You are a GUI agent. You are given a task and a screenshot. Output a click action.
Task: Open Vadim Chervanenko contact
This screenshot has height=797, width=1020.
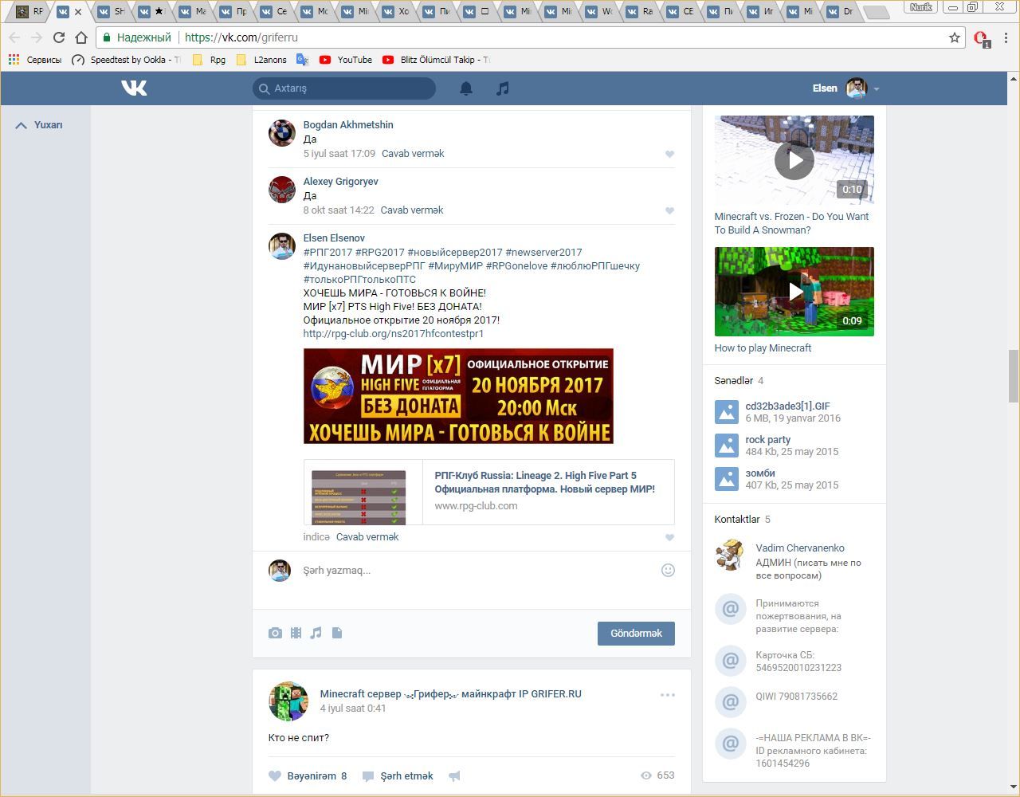(x=800, y=548)
